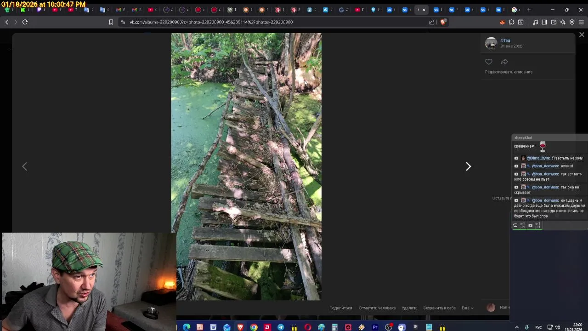Open the browser hamburger menu
588x331 pixels.
[581, 22]
